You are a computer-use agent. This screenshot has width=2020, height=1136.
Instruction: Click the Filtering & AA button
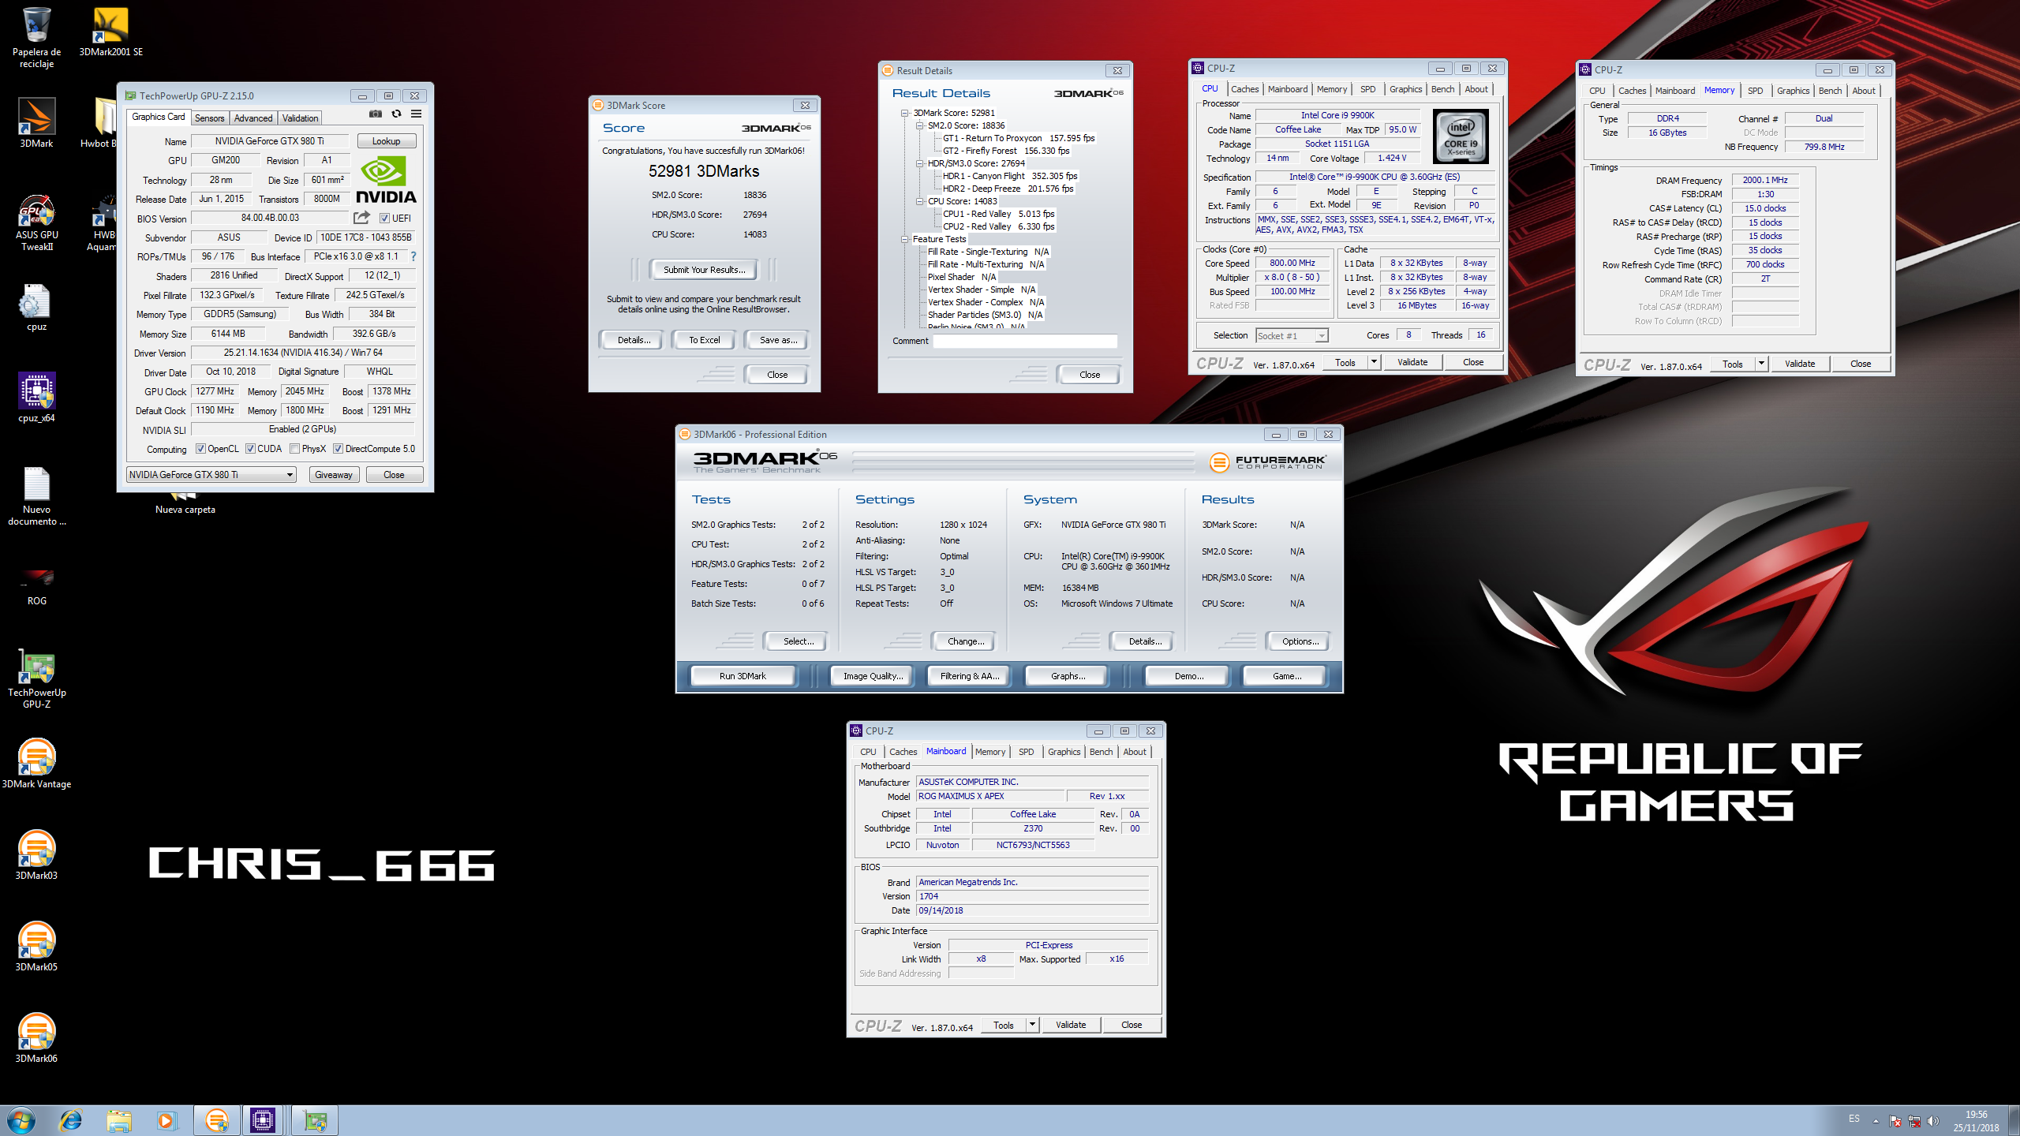pos(969,676)
